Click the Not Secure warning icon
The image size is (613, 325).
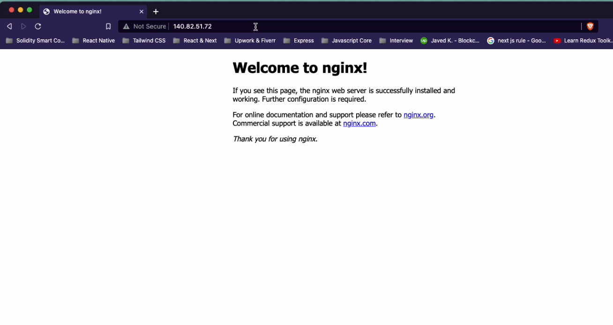click(x=126, y=27)
